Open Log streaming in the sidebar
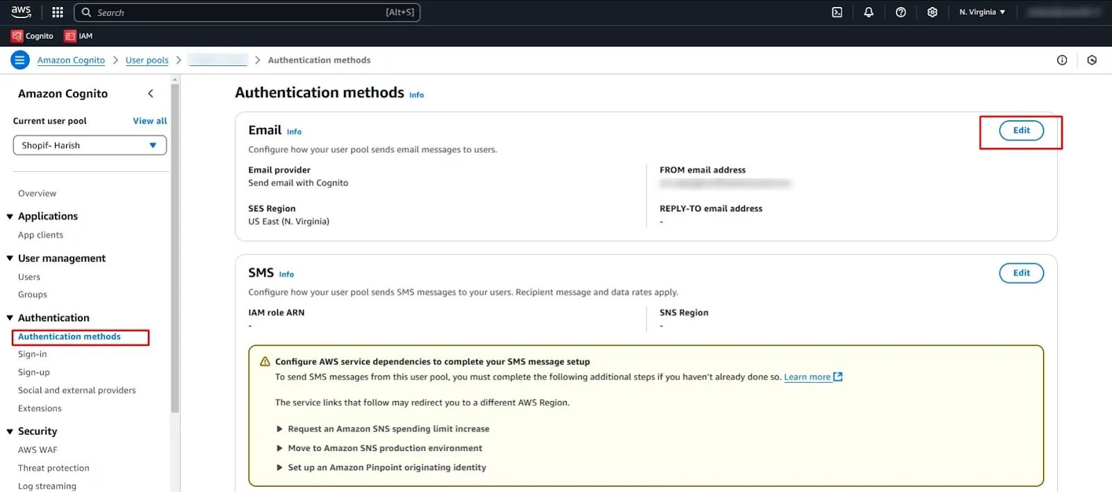 coord(47,486)
